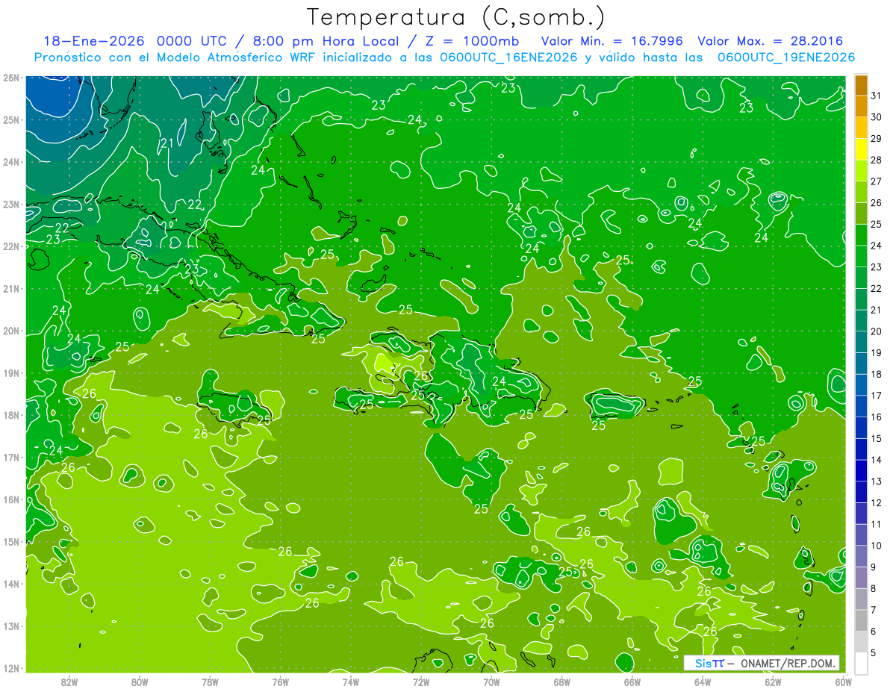Pick the dark orange swatch above legend value 31

(x=861, y=85)
